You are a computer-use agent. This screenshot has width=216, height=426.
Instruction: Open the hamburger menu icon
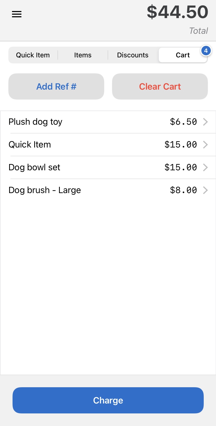click(17, 14)
